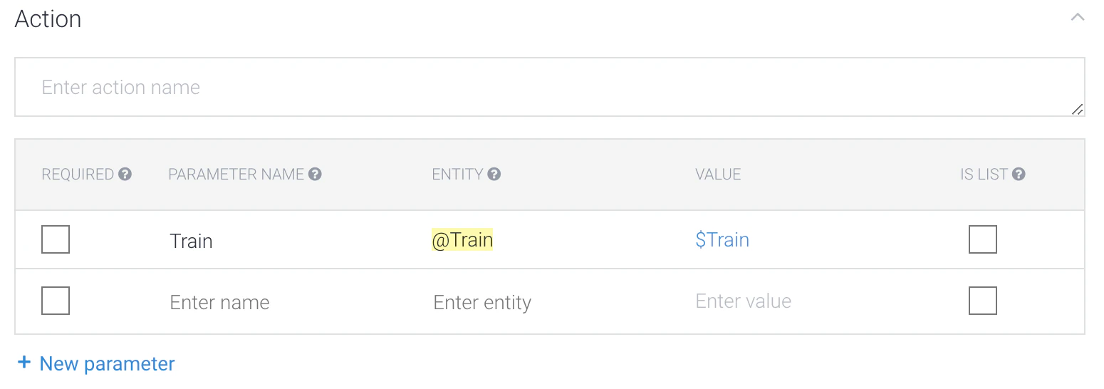Grab the action name field resize handle
1104x389 pixels.
[1077, 109]
